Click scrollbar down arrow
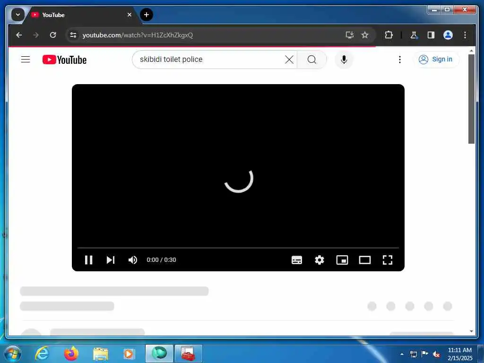This screenshot has width=484, height=363. tap(471, 331)
